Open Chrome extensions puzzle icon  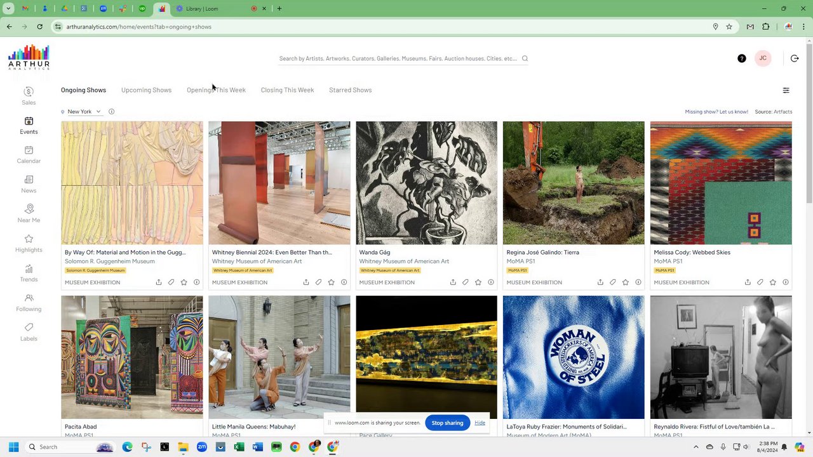[x=765, y=27]
